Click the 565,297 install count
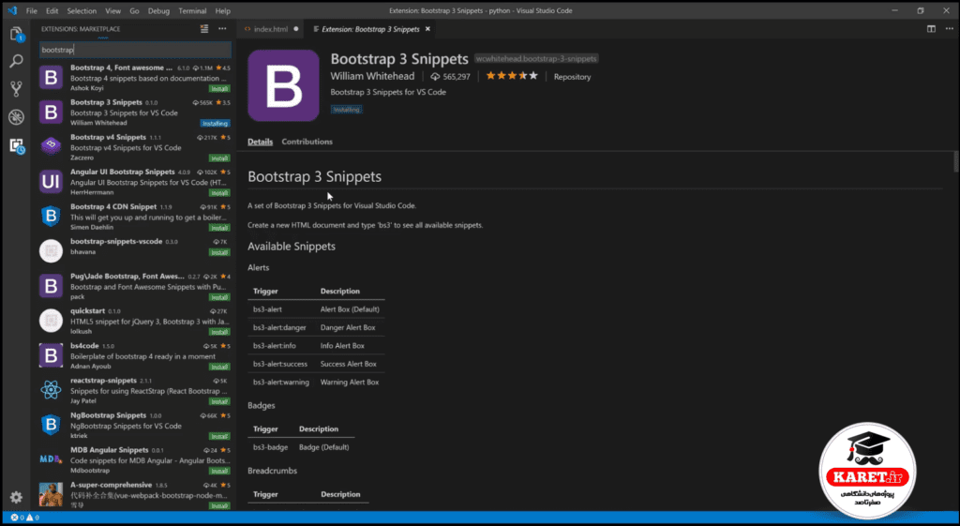This screenshot has height=526, width=960. [x=451, y=77]
